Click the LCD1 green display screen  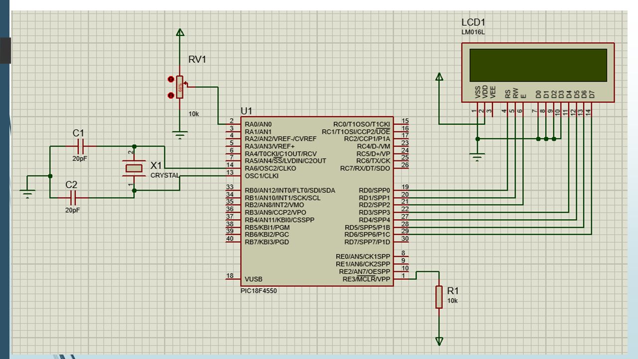click(538, 65)
